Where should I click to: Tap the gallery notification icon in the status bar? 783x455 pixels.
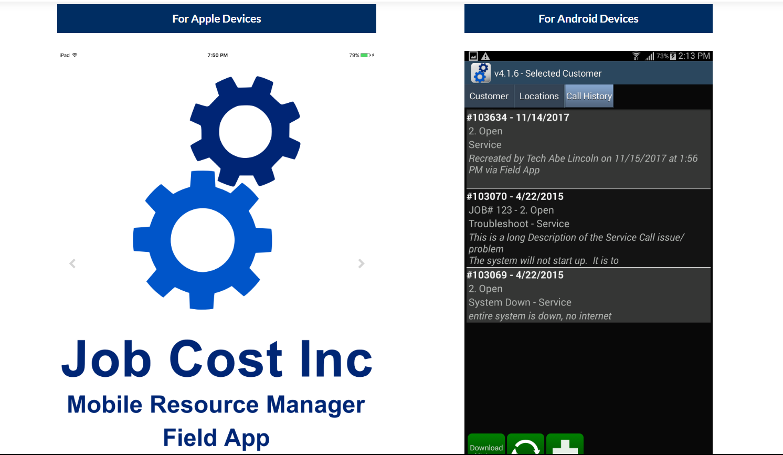[473, 56]
